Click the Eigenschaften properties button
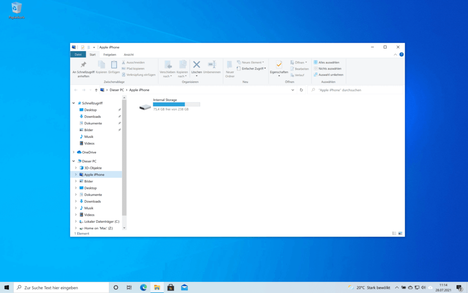The height and width of the screenshot is (293, 468). 279,69
